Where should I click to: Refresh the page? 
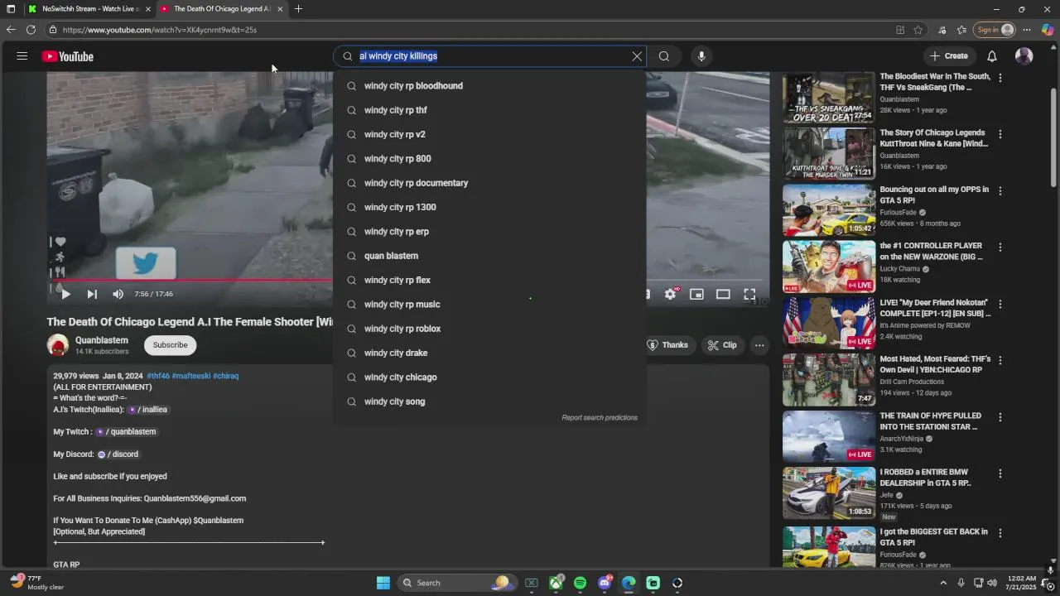(x=31, y=30)
